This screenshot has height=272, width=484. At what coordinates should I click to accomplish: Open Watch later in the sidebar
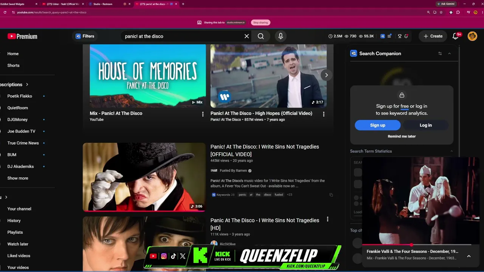click(18, 244)
